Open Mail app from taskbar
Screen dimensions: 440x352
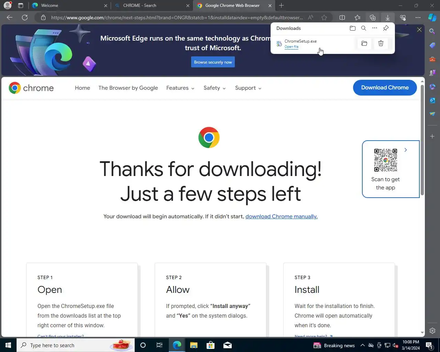[228, 345]
